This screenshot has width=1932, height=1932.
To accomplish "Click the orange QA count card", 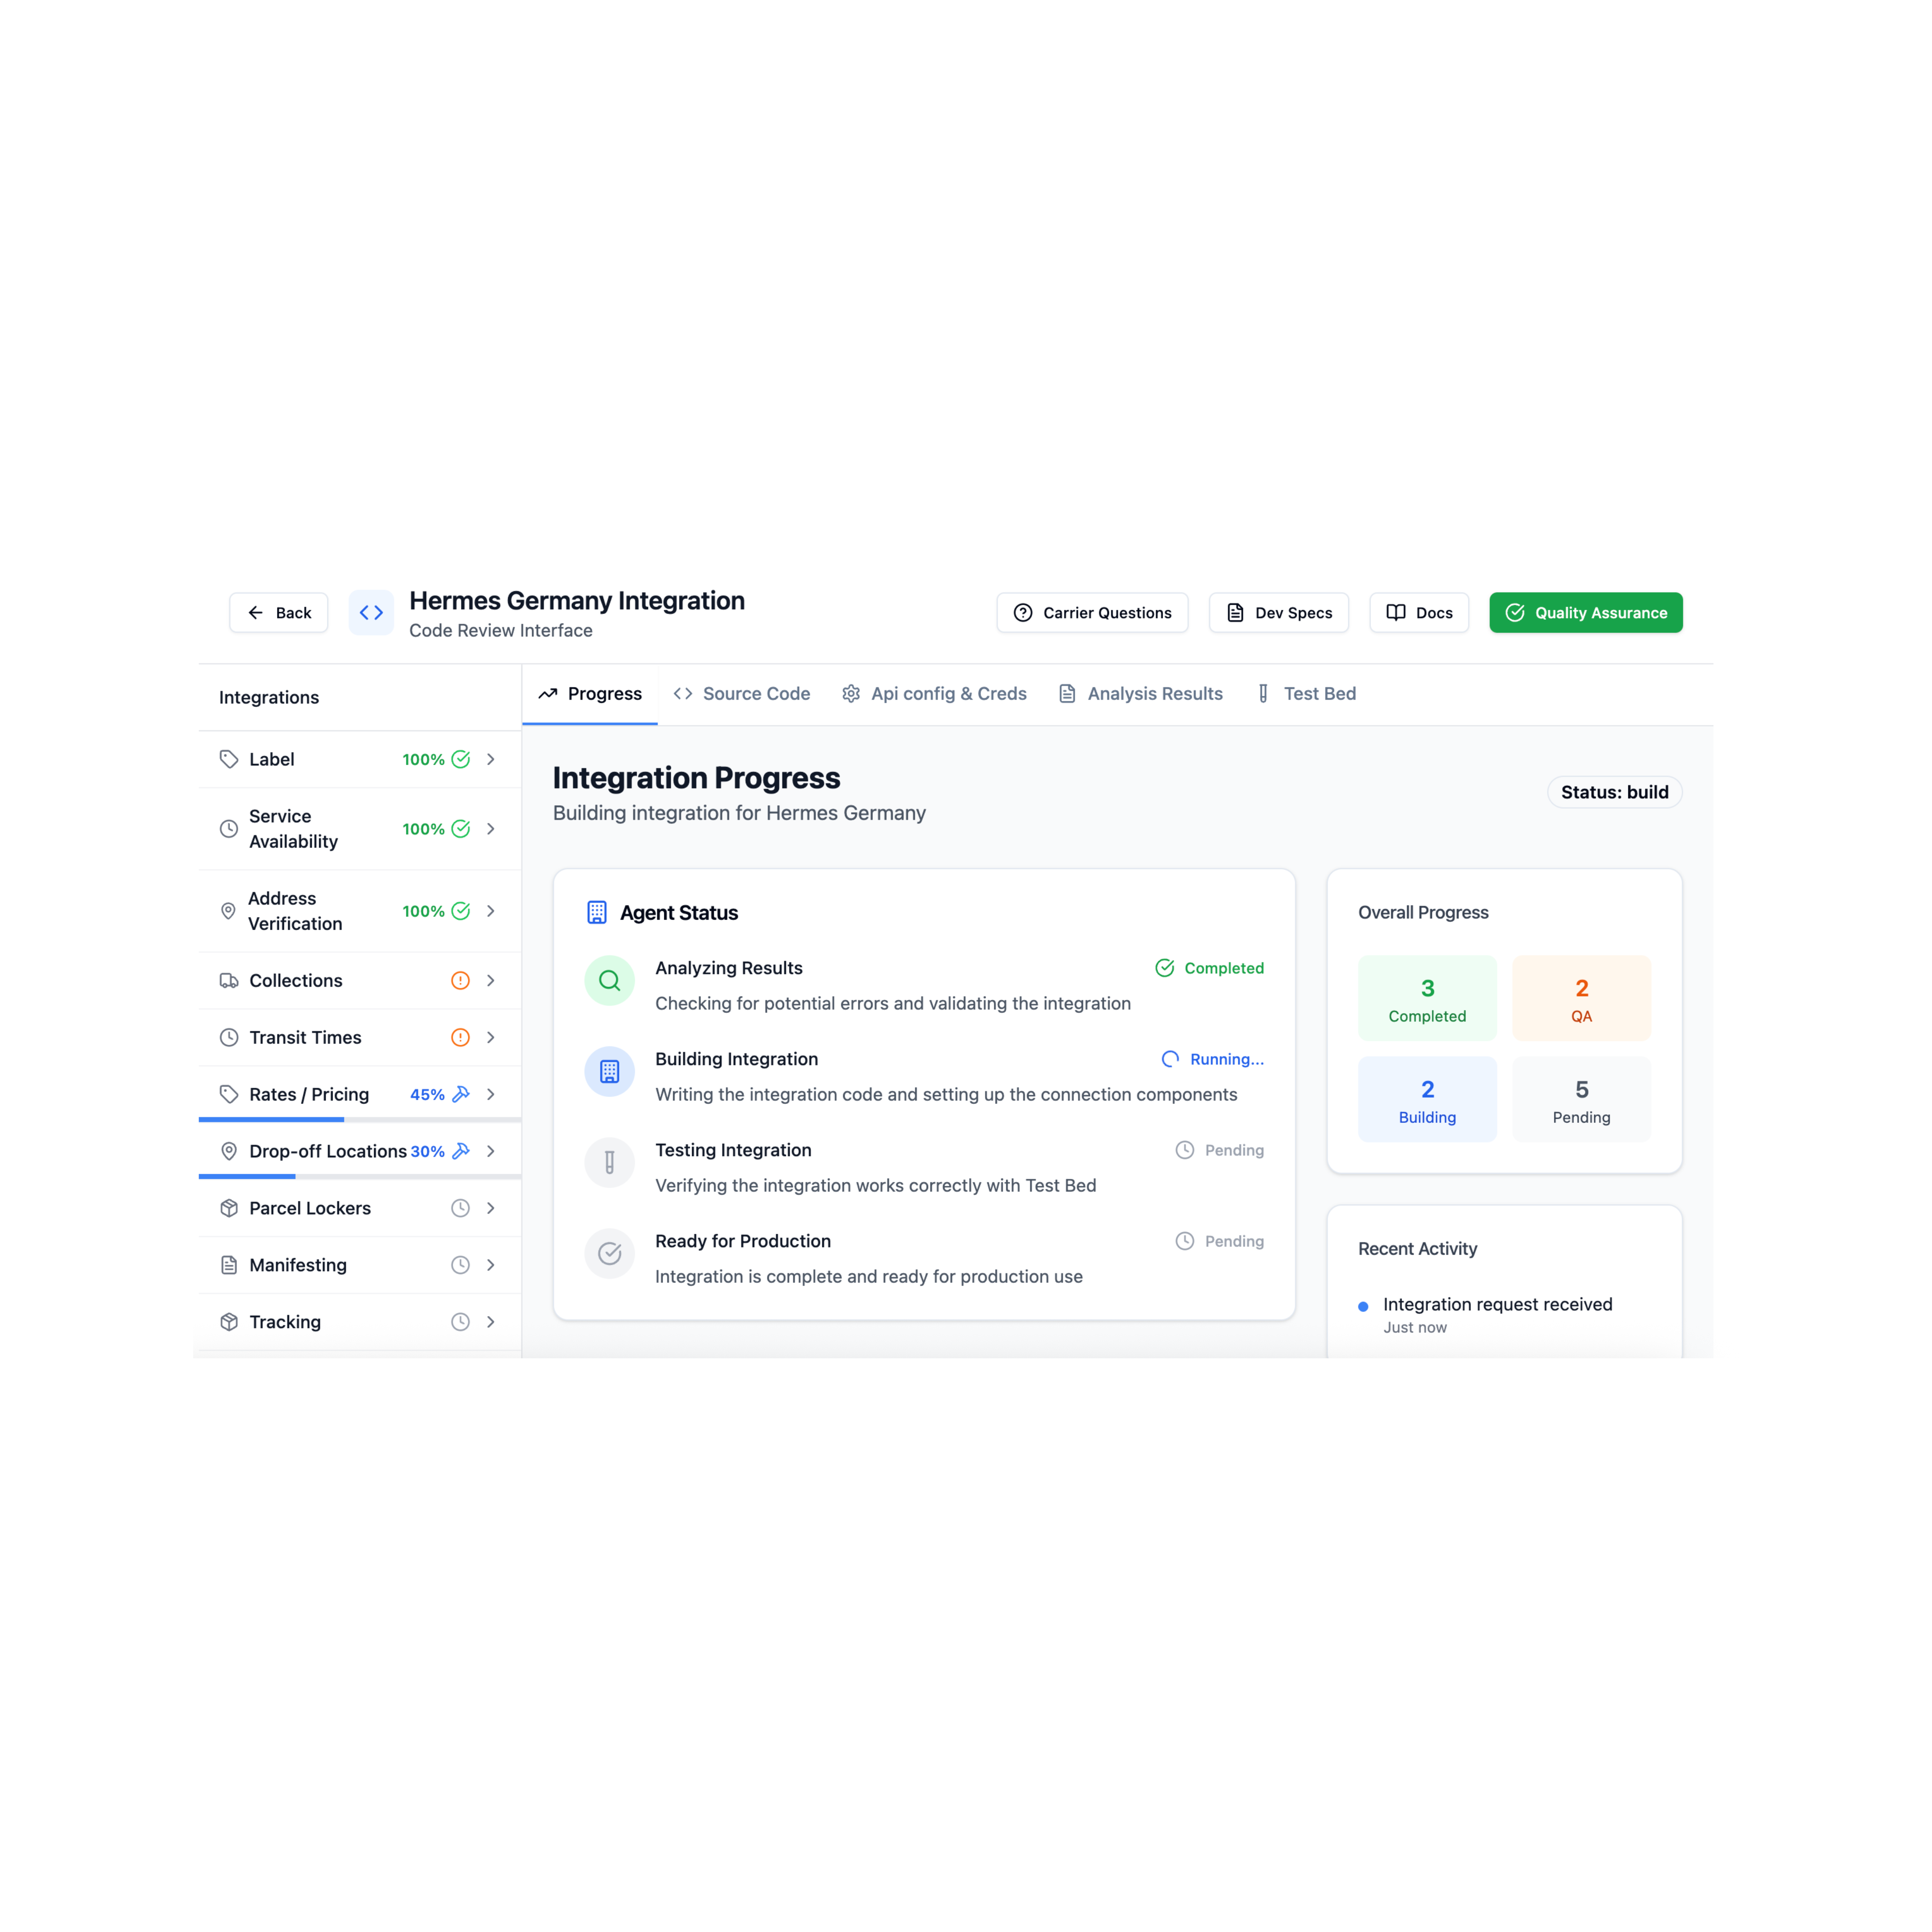I will pyautogui.click(x=1581, y=998).
